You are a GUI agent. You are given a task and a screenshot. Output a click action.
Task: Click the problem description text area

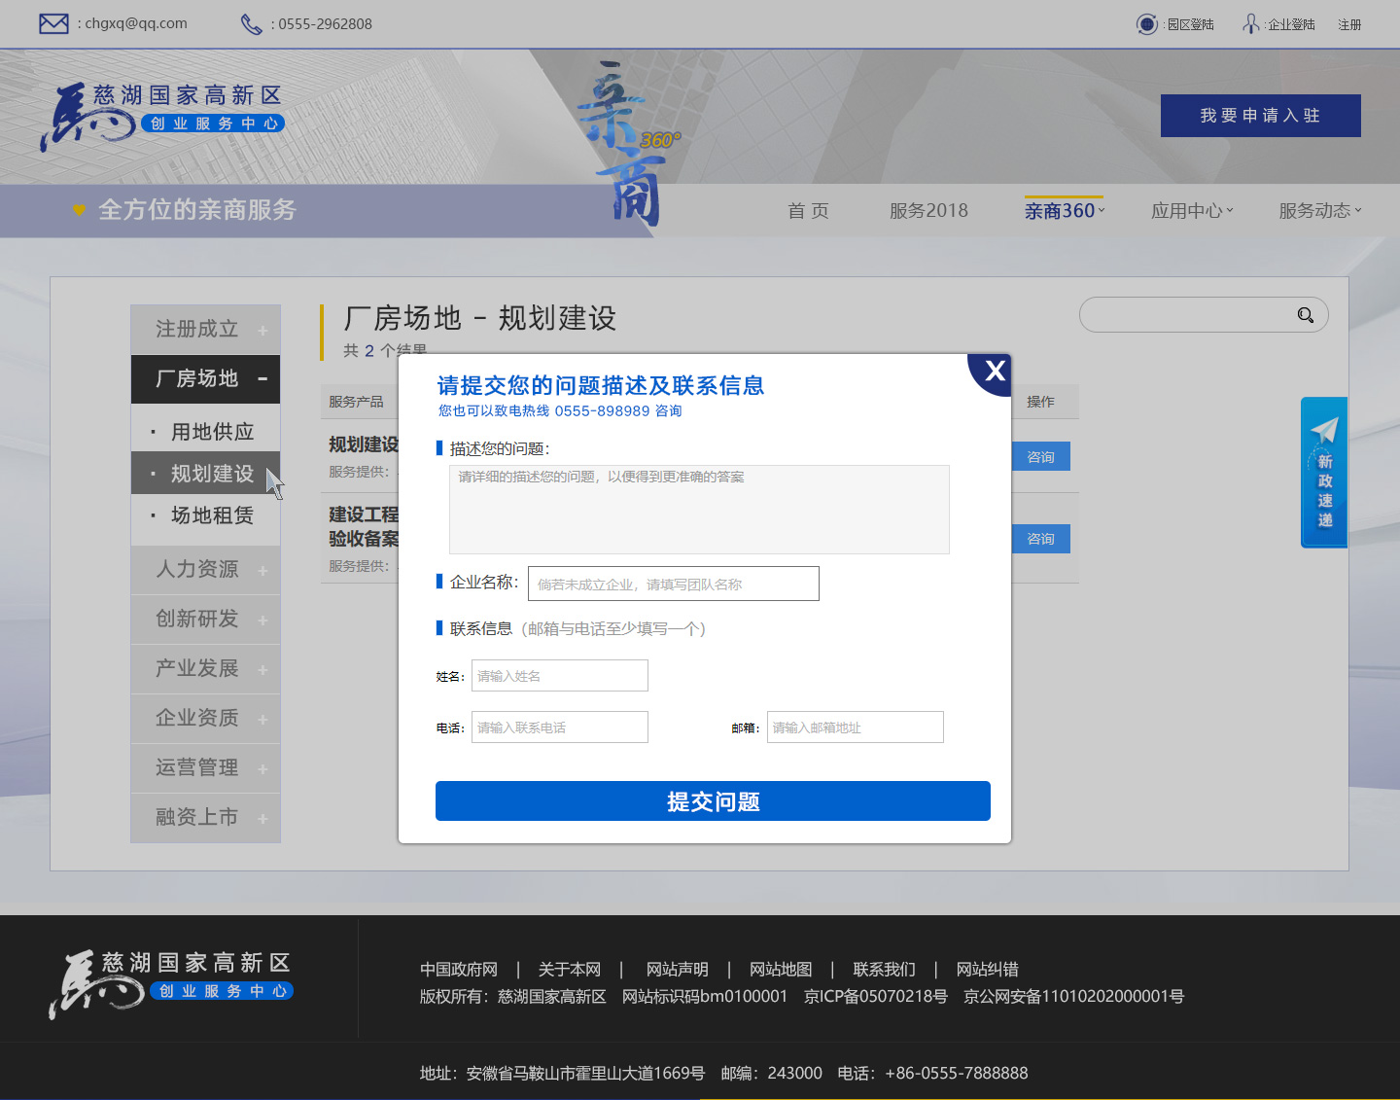(x=699, y=510)
